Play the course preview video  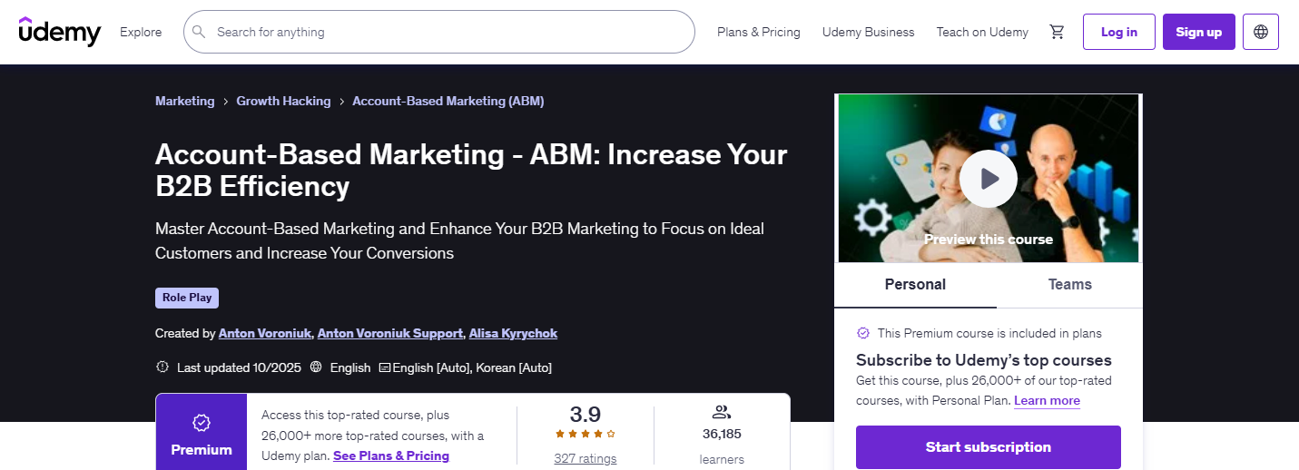pyautogui.click(x=989, y=179)
